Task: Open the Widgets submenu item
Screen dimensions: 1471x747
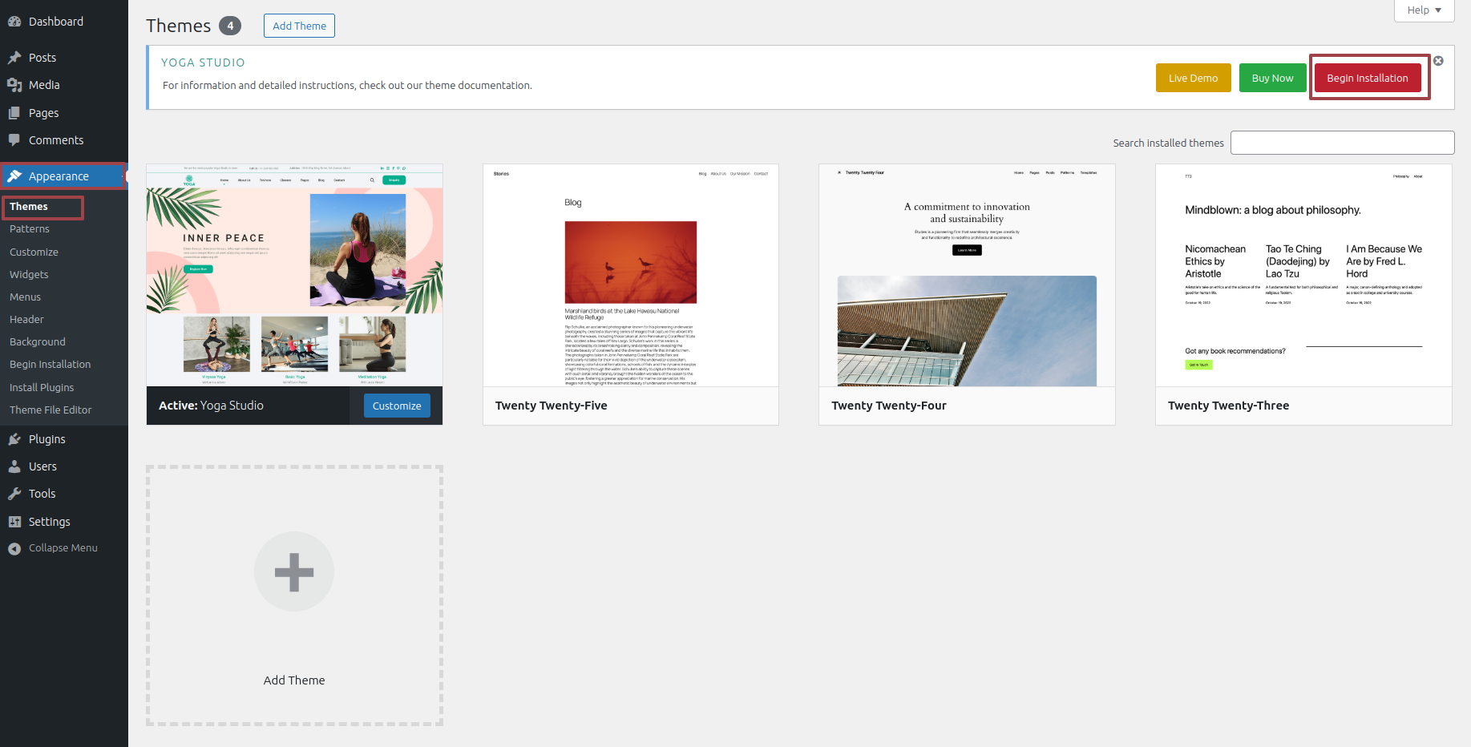Action: pos(29,274)
